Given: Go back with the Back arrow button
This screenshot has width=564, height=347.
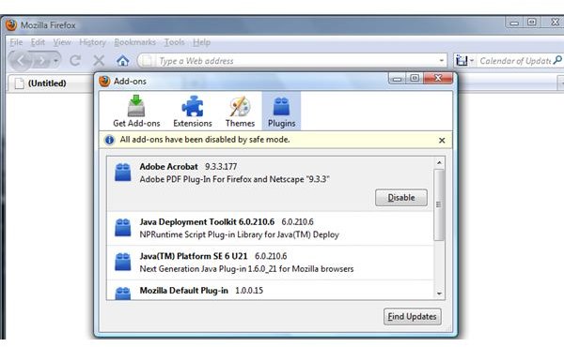Looking at the screenshot, I should [21, 61].
